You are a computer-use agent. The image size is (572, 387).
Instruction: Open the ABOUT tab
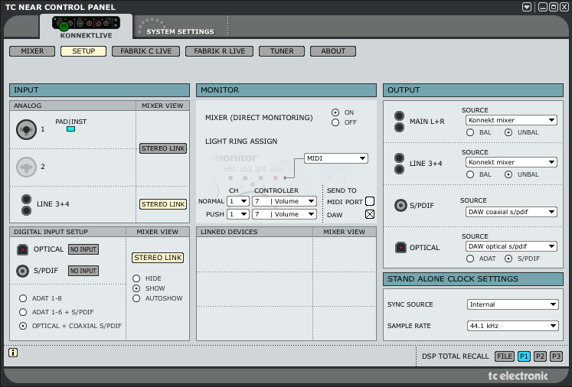[x=333, y=51]
